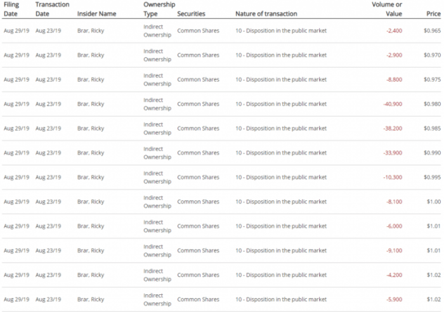Sort by Volume or Value header

point(387,9)
